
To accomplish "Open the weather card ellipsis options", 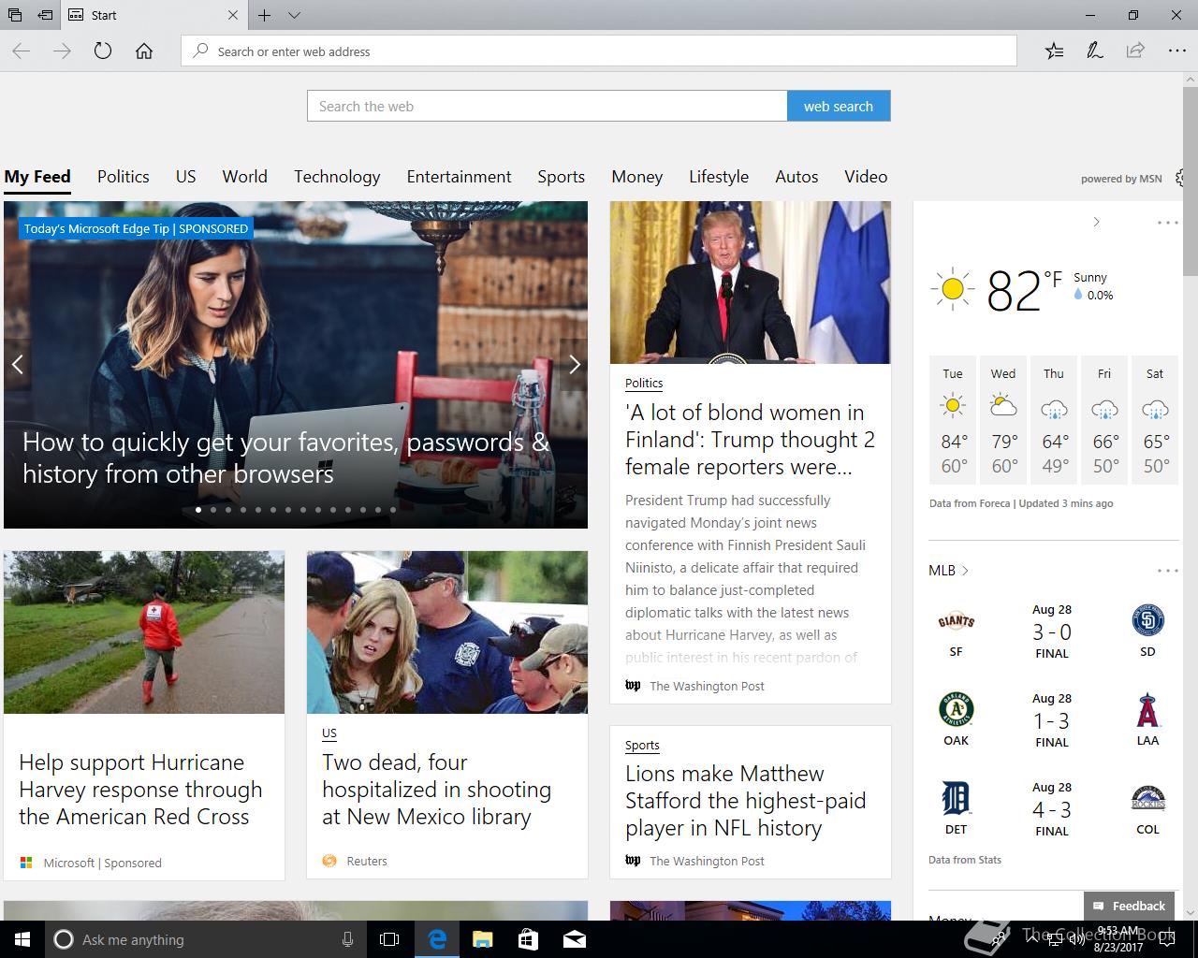I will [1167, 223].
